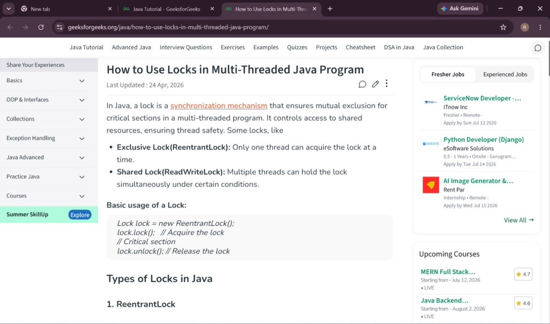This screenshot has width=550, height=324.
Task: Open the profile avatar R
Action: (525, 27)
